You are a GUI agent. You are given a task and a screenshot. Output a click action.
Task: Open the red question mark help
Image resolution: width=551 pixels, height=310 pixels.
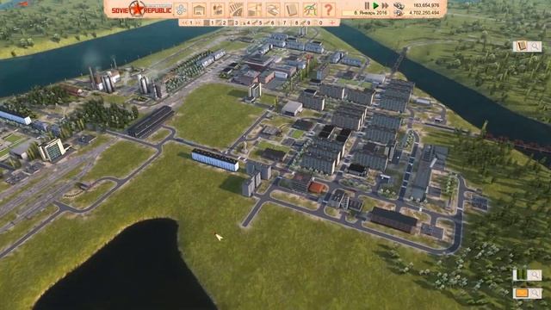tap(328, 9)
